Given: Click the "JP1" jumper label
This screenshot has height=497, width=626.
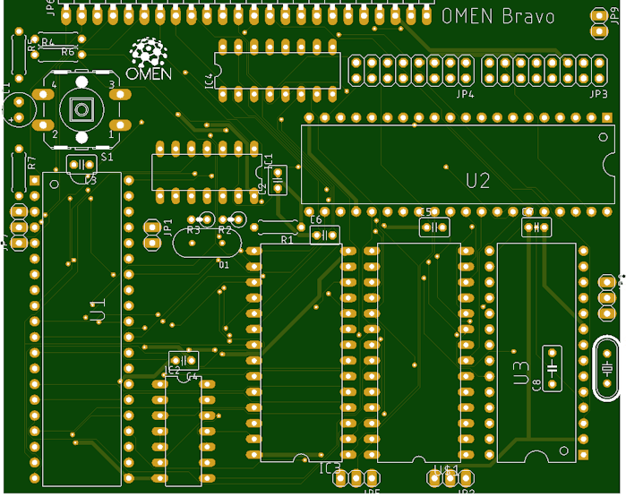Looking at the screenshot, I should pos(168,227).
